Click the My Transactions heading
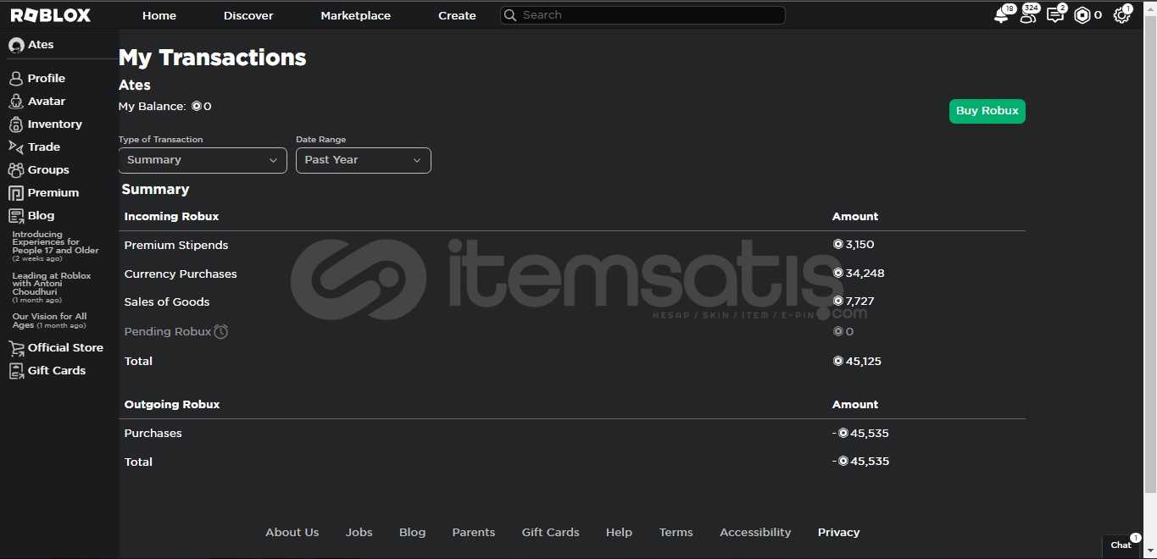The width and height of the screenshot is (1157, 559). (x=213, y=58)
